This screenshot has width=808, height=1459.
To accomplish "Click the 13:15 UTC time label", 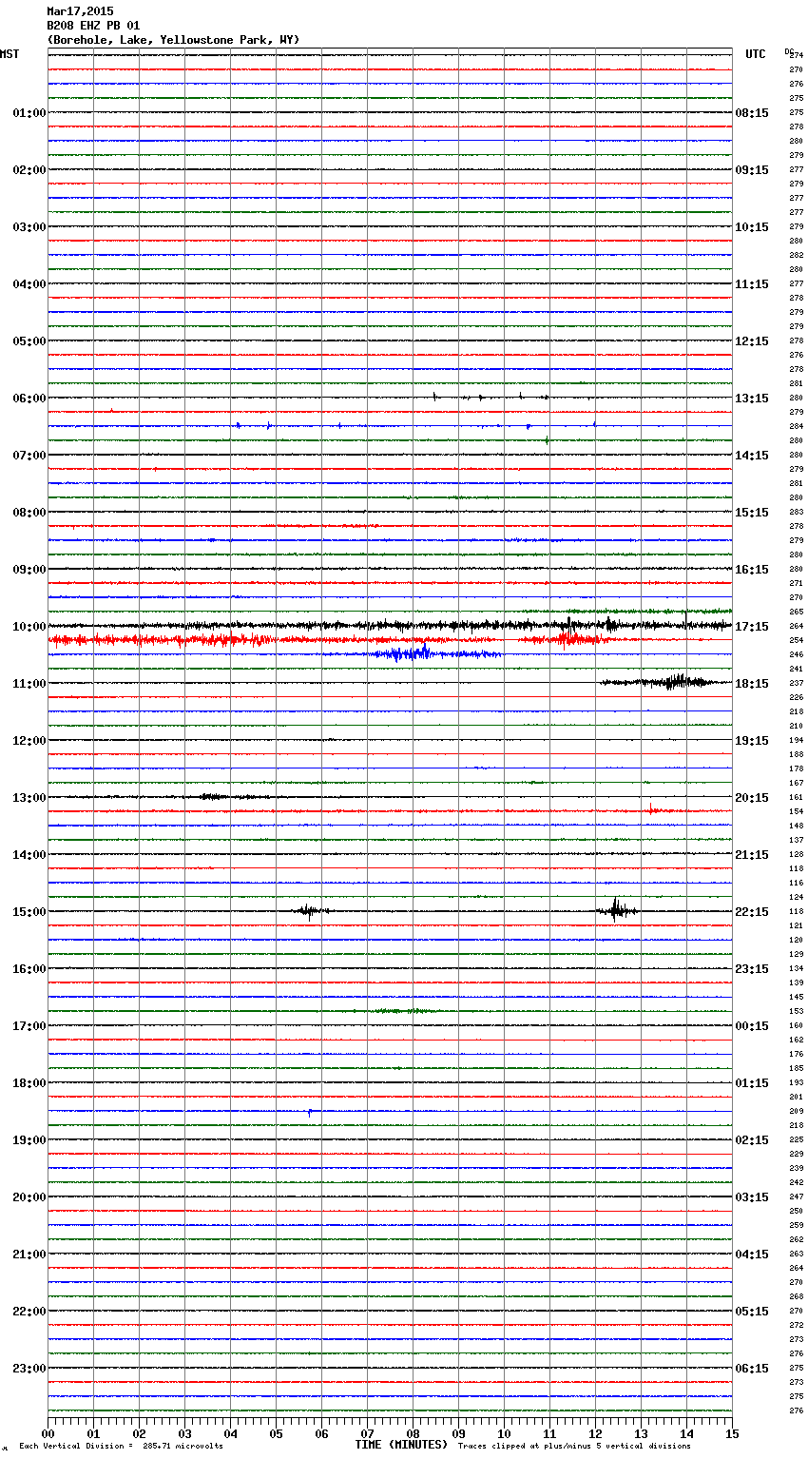I will 752,399.
